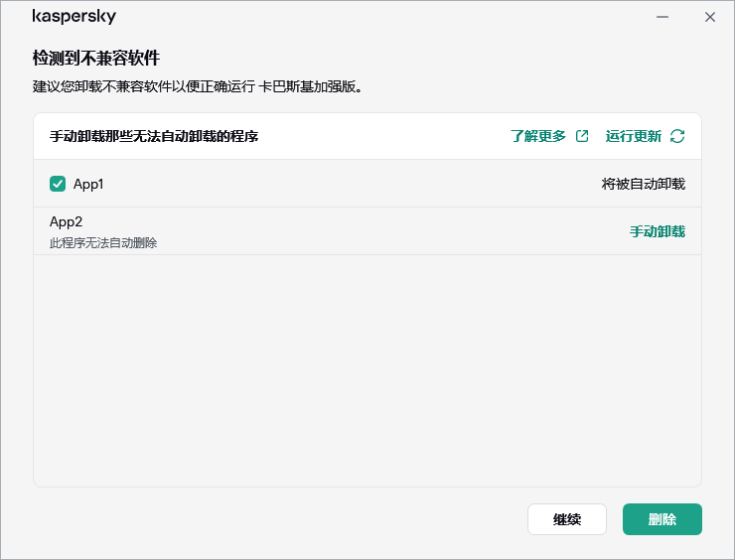Click the 此程序无法自动删除 note under App2
Screen dimensions: 735x560
click(103, 242)
